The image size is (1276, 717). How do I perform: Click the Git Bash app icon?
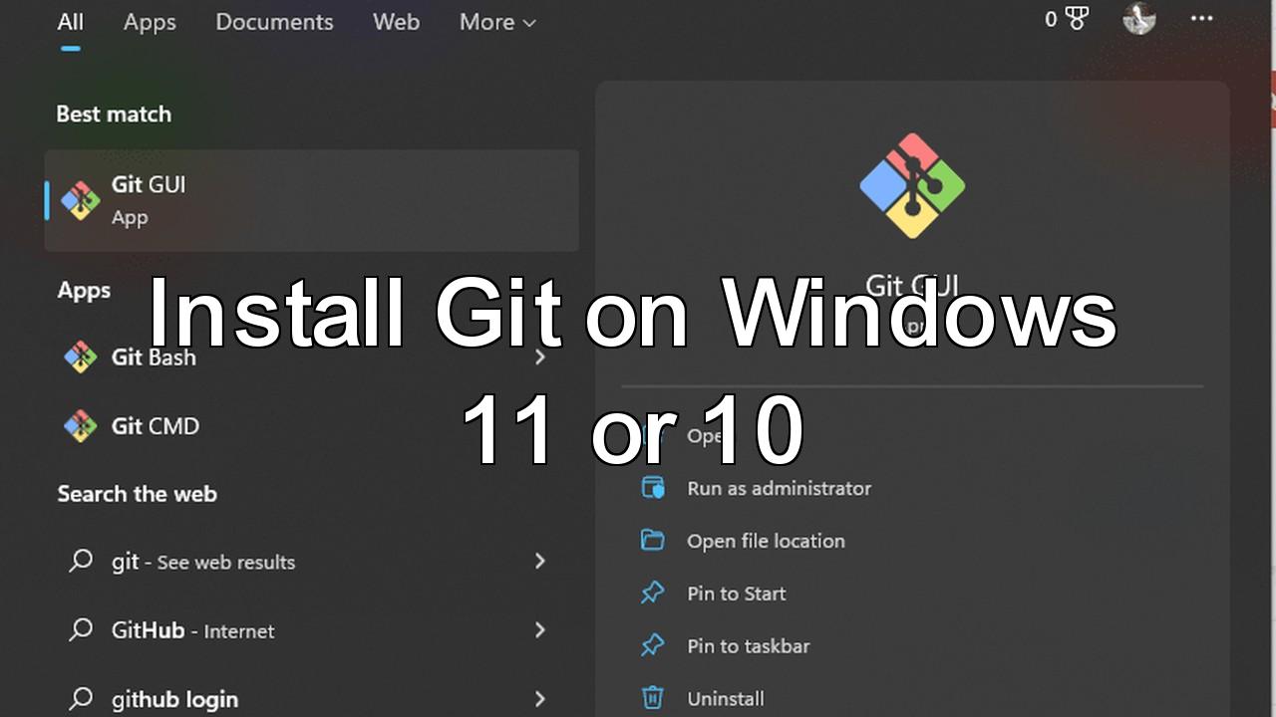(x=80, y=358)
